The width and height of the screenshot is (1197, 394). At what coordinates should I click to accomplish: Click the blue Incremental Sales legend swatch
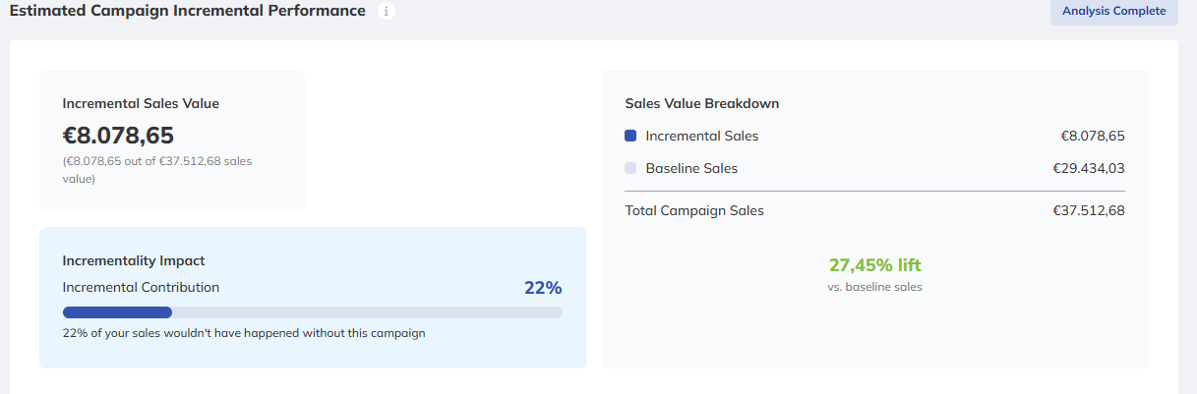630,137
